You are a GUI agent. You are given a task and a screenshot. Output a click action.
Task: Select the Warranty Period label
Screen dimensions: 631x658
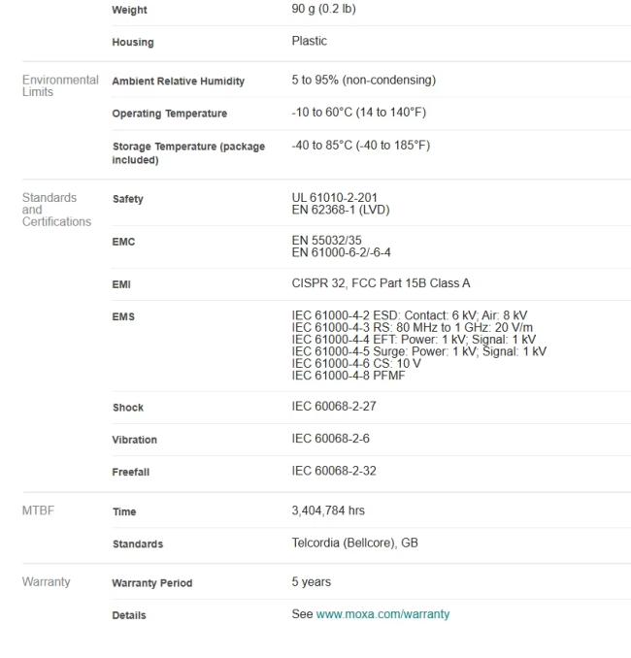151,583
